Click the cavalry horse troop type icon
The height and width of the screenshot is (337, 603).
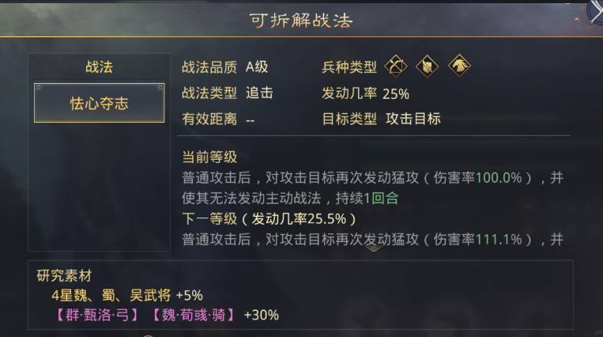(x=458, y=66)
